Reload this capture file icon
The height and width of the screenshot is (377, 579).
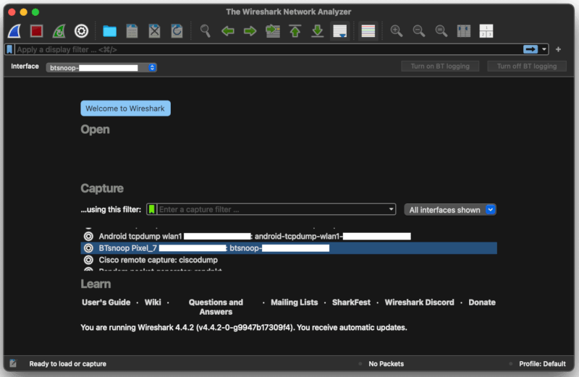[x=177, y=31]
